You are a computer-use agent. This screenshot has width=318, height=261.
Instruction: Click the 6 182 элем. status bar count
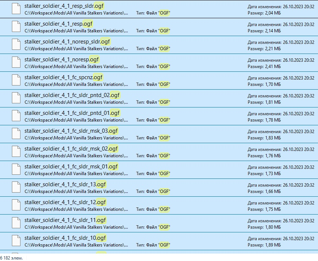click(x=12, y=258)
